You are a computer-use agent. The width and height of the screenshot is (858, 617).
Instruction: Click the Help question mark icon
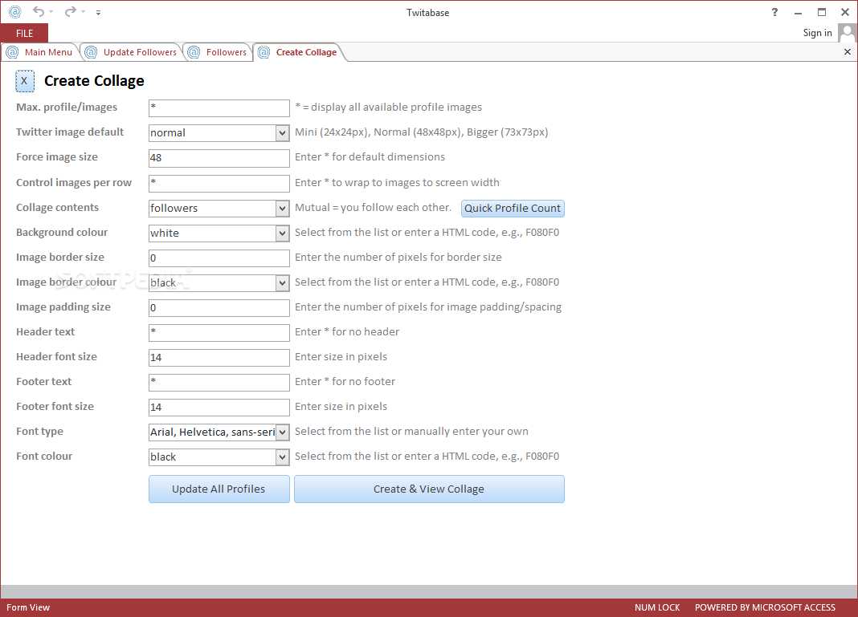[x=774, y=12]
